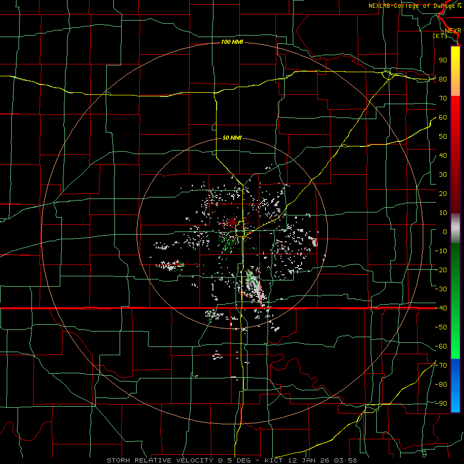This screenshot has width=464, height=464.
Task: Select the 20 value on velocity scale
Action: [443, 194]
